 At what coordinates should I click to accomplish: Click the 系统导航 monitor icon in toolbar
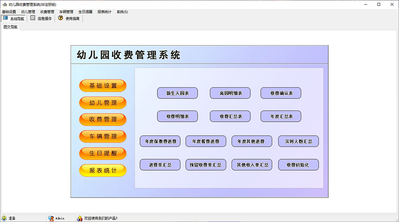5,18
